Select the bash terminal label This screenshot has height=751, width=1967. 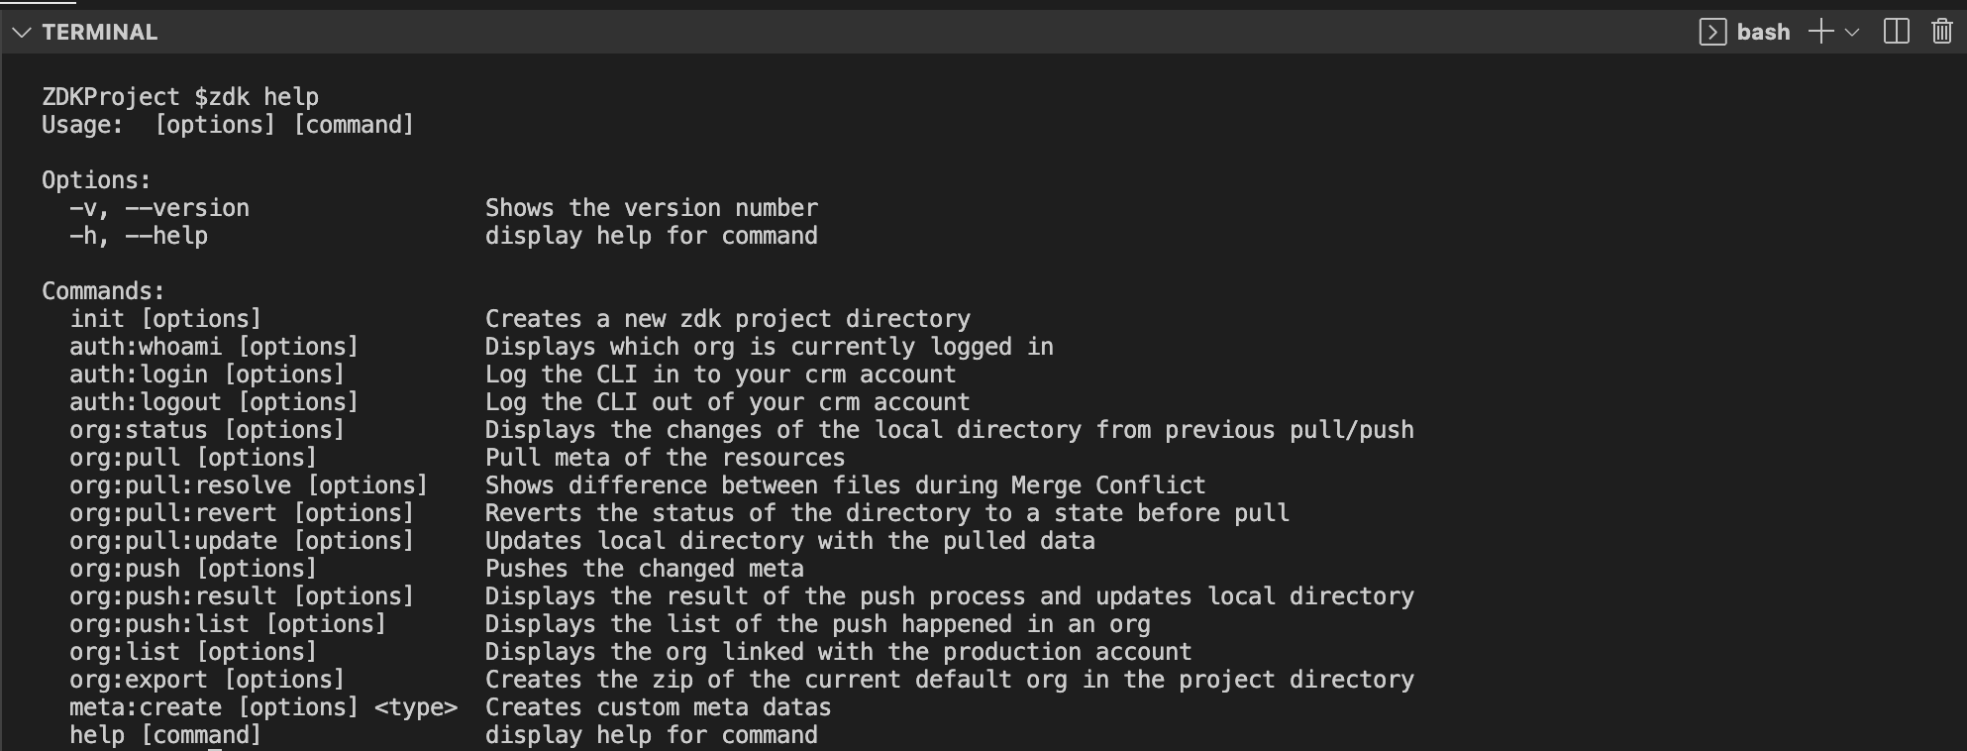tap(1763, 33)
